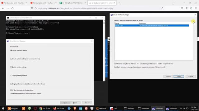199x111 pixels.
Task: Go back in Firefox browser
Action: 3,8
